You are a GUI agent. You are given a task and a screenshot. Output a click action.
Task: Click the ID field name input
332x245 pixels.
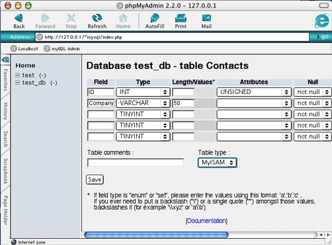pos(101,92)
